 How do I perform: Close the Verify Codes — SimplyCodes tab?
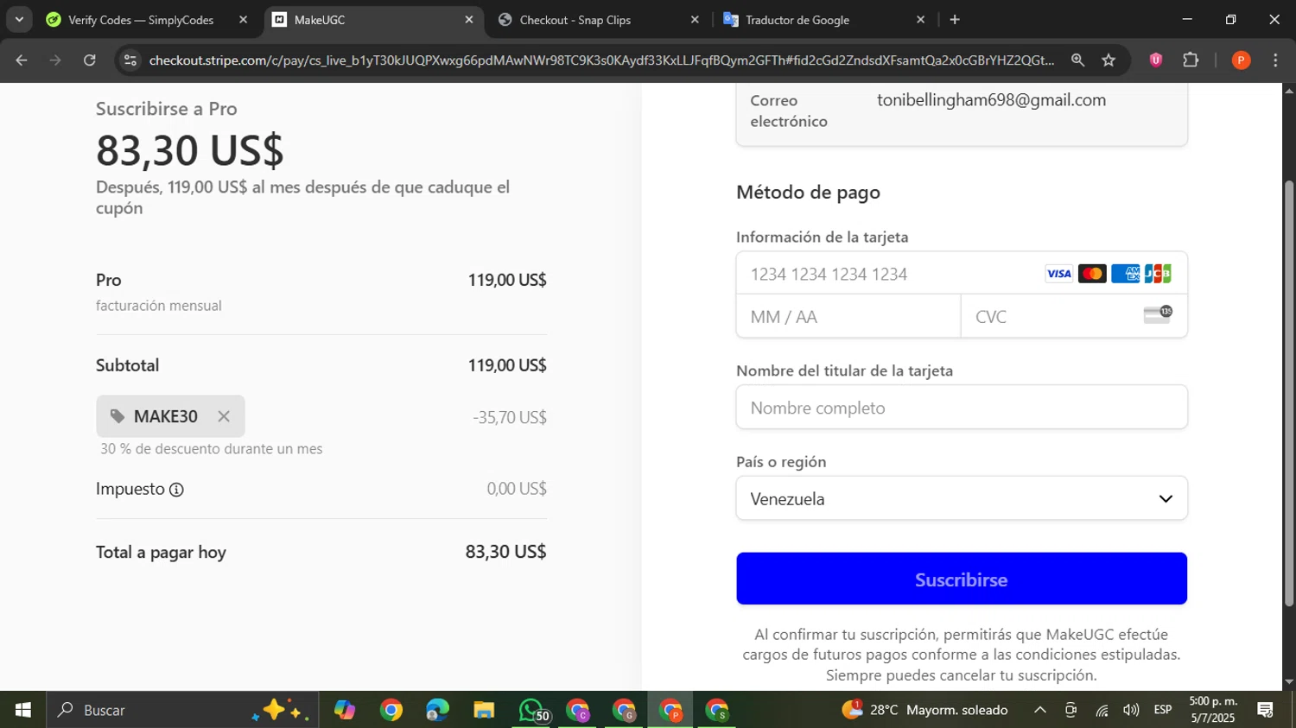click(x=243, y=20)
